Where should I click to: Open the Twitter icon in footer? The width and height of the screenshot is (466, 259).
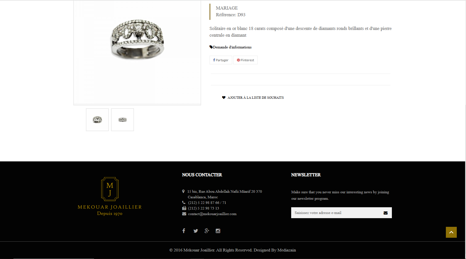pyautogui.click(x=196, y=231)
